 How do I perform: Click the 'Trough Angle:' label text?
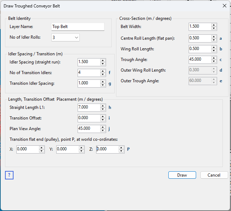pos(134,60)
